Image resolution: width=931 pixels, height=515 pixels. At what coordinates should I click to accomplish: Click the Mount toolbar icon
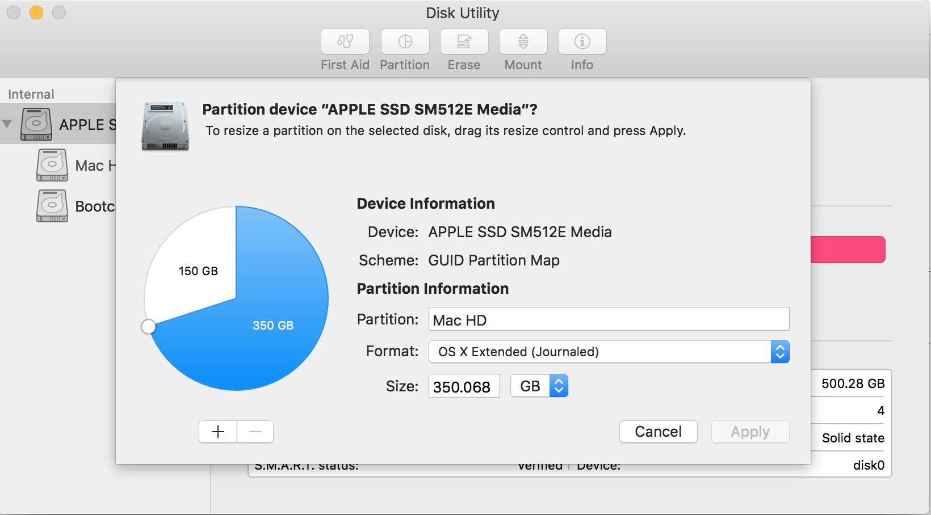(x=523, y=42)
